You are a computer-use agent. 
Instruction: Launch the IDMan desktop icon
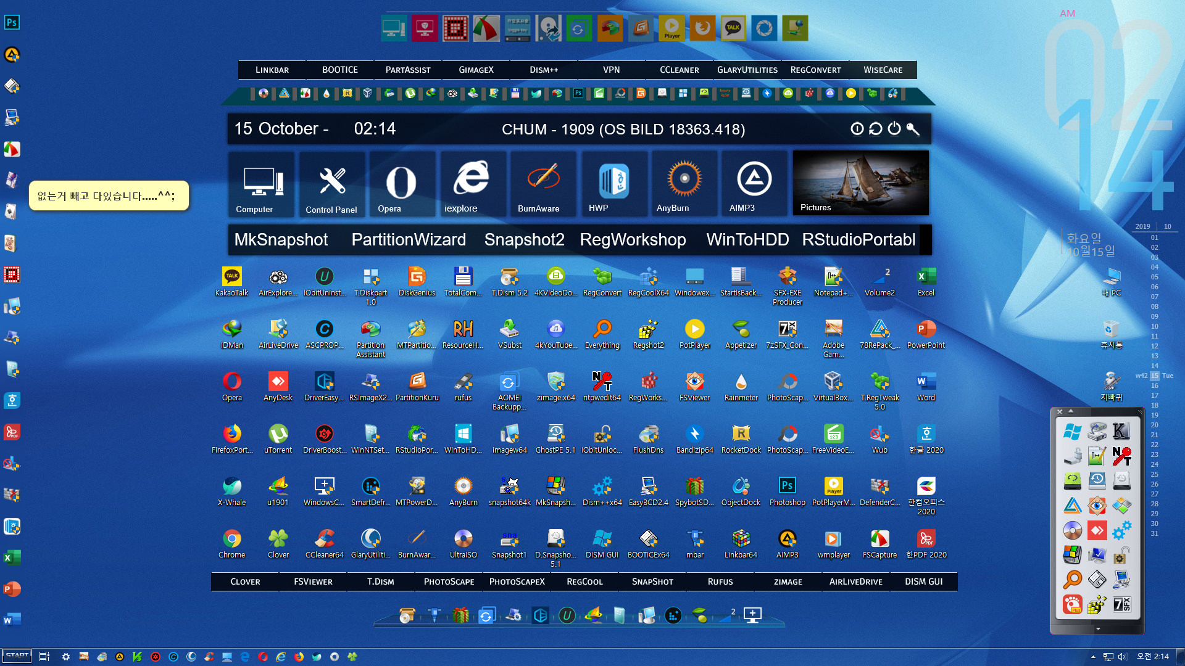[231, 334]
